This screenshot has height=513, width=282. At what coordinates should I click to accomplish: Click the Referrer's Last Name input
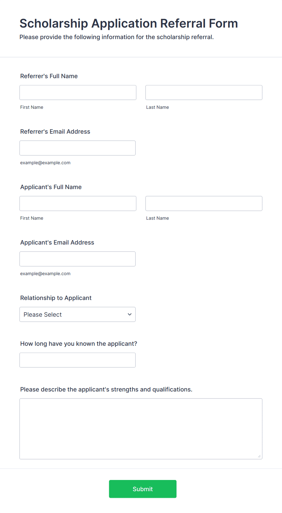pos(204,92)
